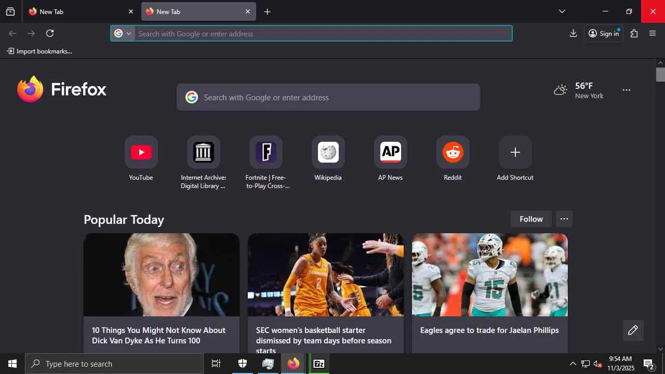This screenshot has width=665, height=374.
Task: Select the second New Tab
Action: 198,11
